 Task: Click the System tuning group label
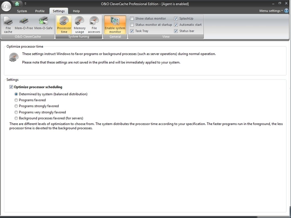79,36
